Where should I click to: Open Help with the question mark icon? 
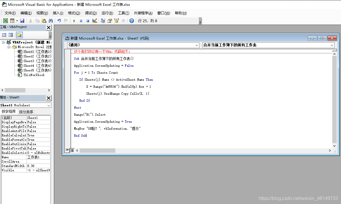132,21
